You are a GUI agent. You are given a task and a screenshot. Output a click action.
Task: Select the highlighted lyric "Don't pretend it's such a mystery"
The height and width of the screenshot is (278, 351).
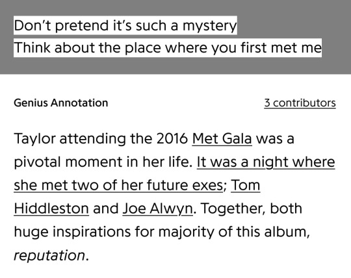click(125, 25)
